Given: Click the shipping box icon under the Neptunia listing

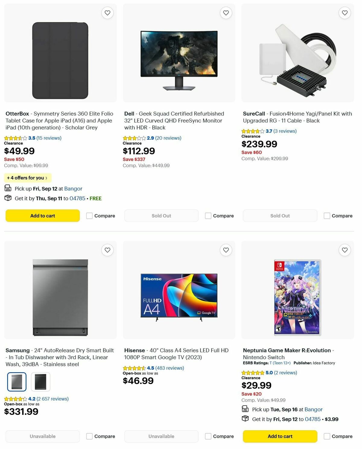Looking at the screenshot, I should coord(245,419).
